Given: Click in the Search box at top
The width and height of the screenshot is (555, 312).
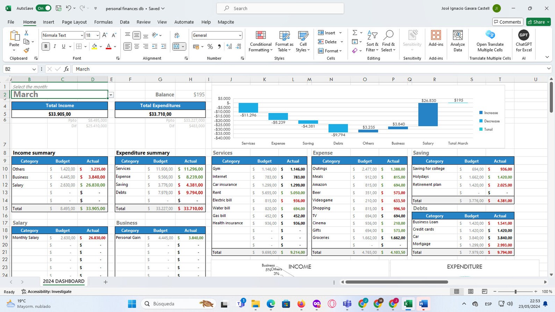Looking at the screenshot, I should pos(280,8).
